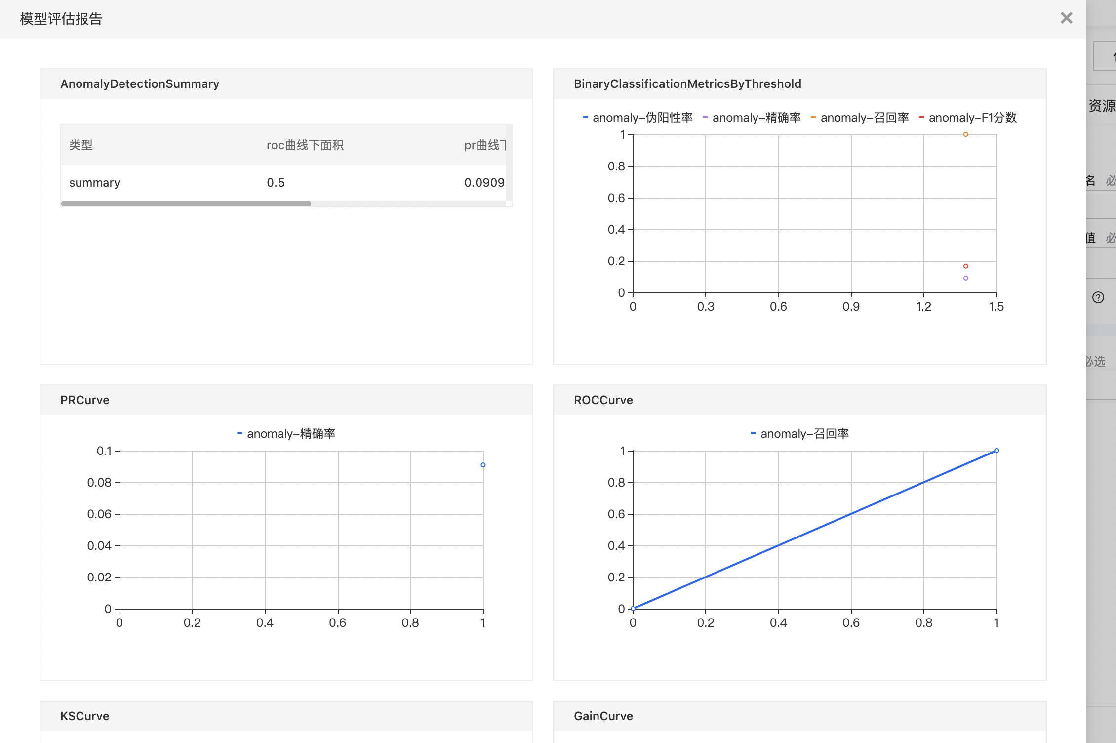
Task: Click the 0.5 roc value cell
Action: click(x=276, y=183)
